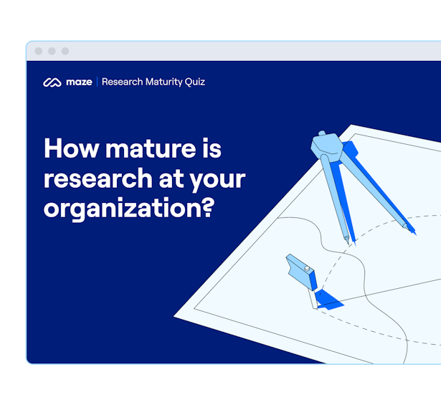Open the Research Maturity Quiz title link
The height and width of the screenshot is (405, 441).
tap(153, 82)
